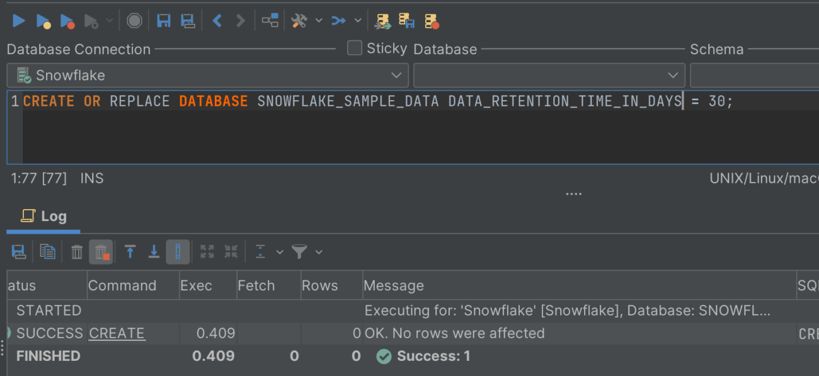Copy the log contents
This screenshot has width=819, height=376.
point(47,251)
